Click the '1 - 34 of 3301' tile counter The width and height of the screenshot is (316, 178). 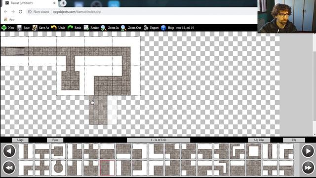point(158,140)
